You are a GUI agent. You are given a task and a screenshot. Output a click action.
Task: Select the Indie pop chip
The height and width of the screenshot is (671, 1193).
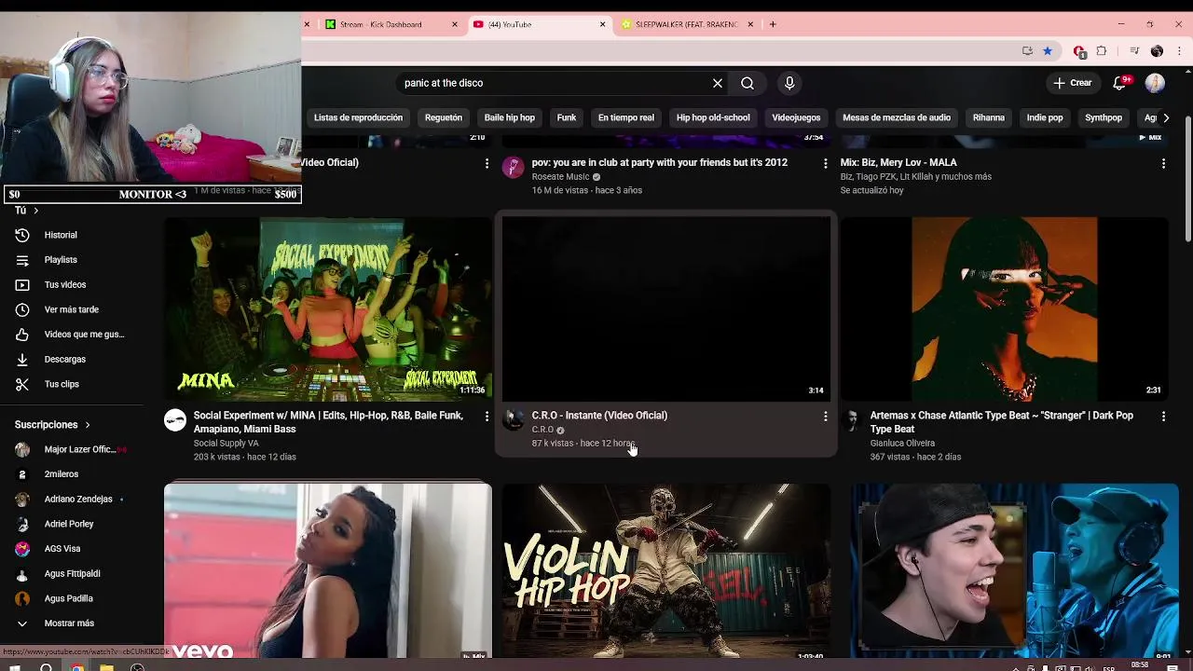click(1045, 117)
